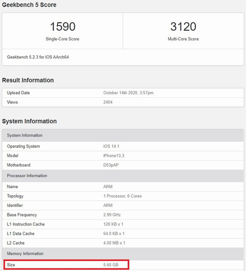Image resolution: width=246 pixels, height=271 pixels.
Task: Select the Motherboard label
Action: click(x=18, y=165)
